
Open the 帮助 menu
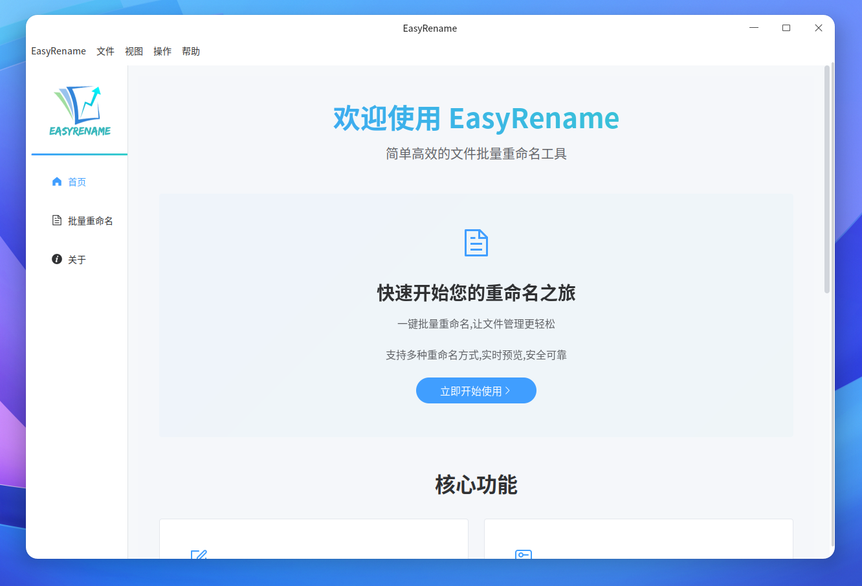click(x=191, y=52)
